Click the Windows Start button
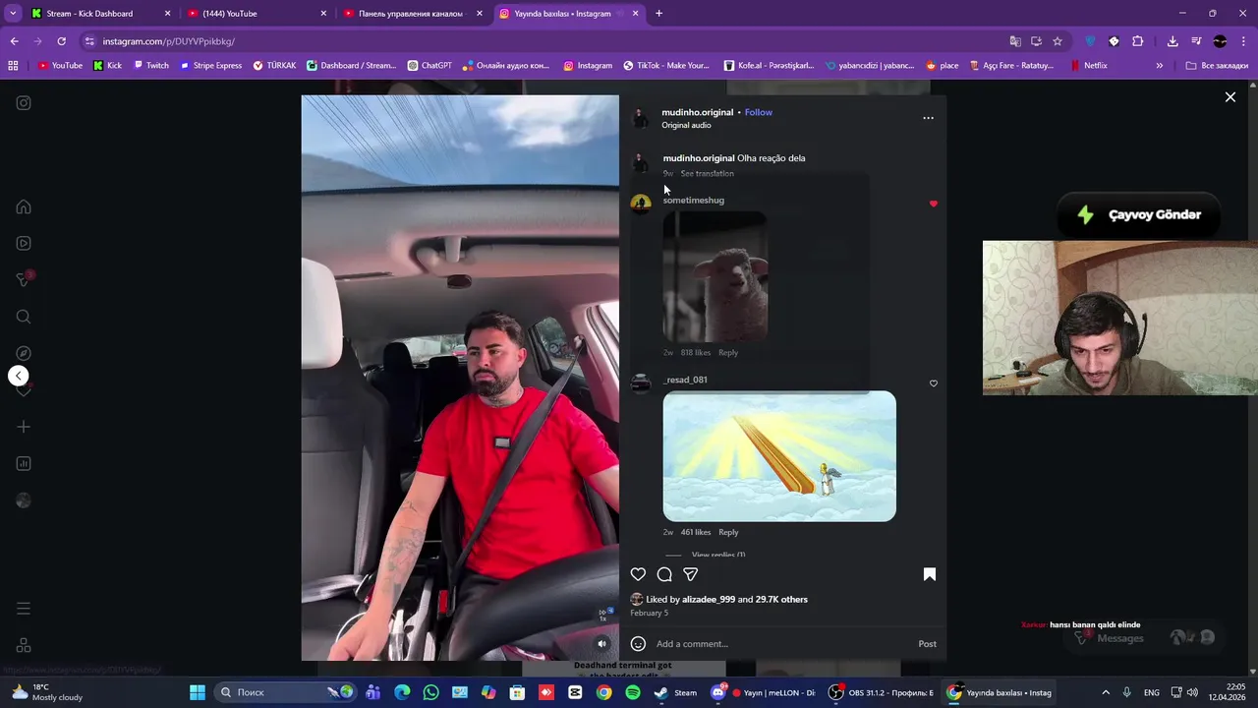The width and height of the screenshot is (1258, 708). (x=198, y=692)
